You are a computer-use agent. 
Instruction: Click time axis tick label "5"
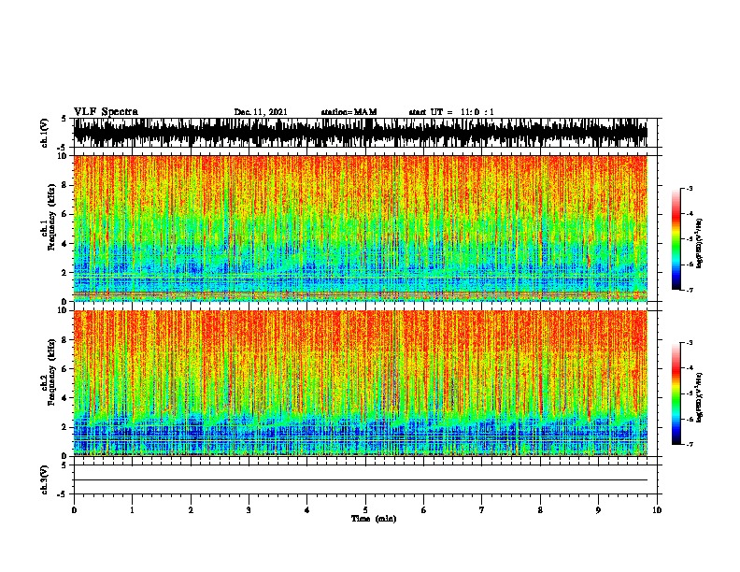[365, 510]
